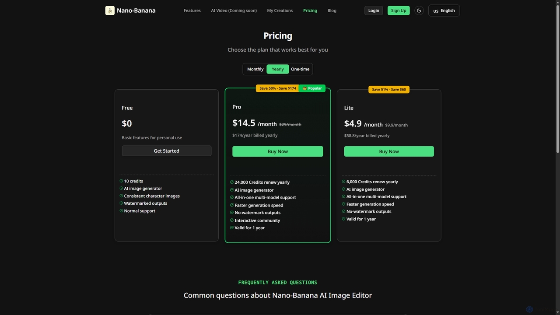
Task: Open the English language dropdown
Action: 444,10
